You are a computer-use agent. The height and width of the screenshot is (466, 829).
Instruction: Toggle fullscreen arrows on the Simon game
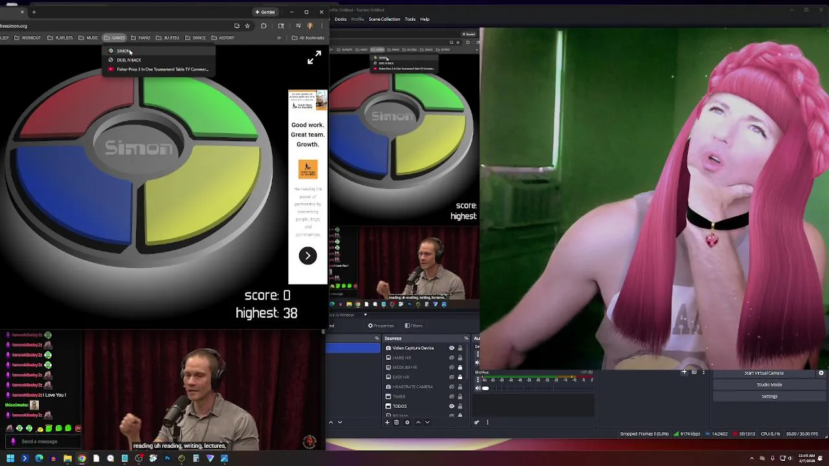coord(314,58)
